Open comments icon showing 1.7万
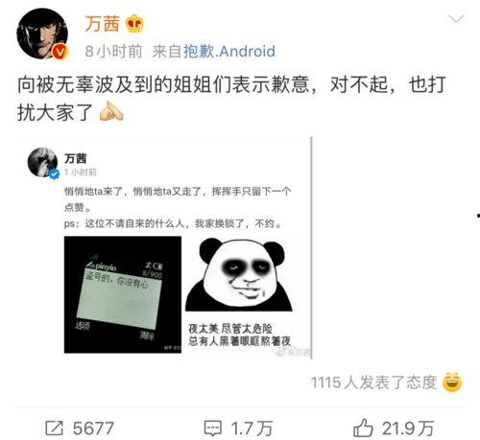 coord(238,428)
